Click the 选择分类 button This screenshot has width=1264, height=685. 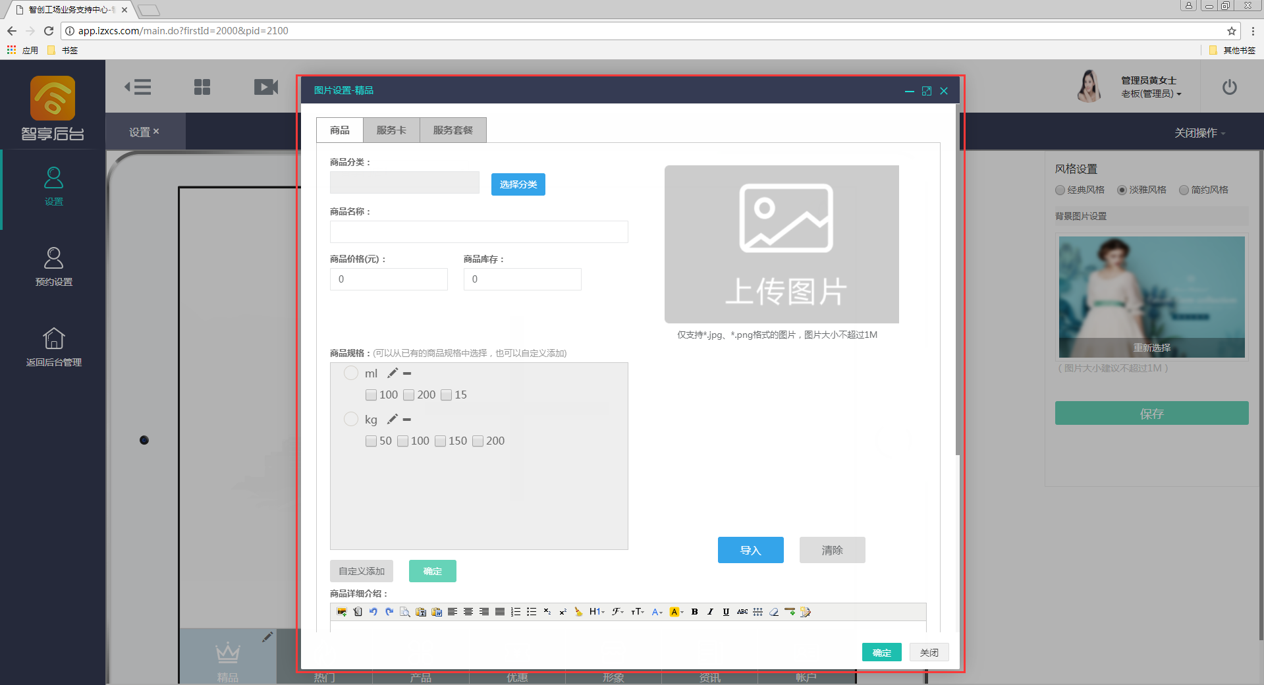pos(518,184)
